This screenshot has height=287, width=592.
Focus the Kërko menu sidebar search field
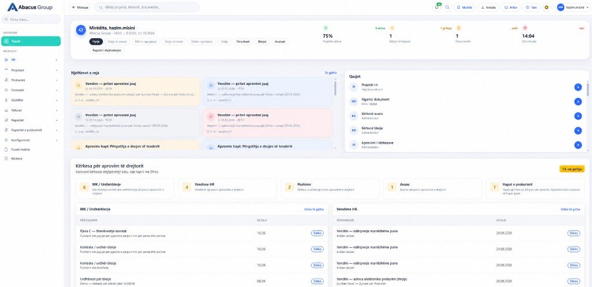pos(31,19)
